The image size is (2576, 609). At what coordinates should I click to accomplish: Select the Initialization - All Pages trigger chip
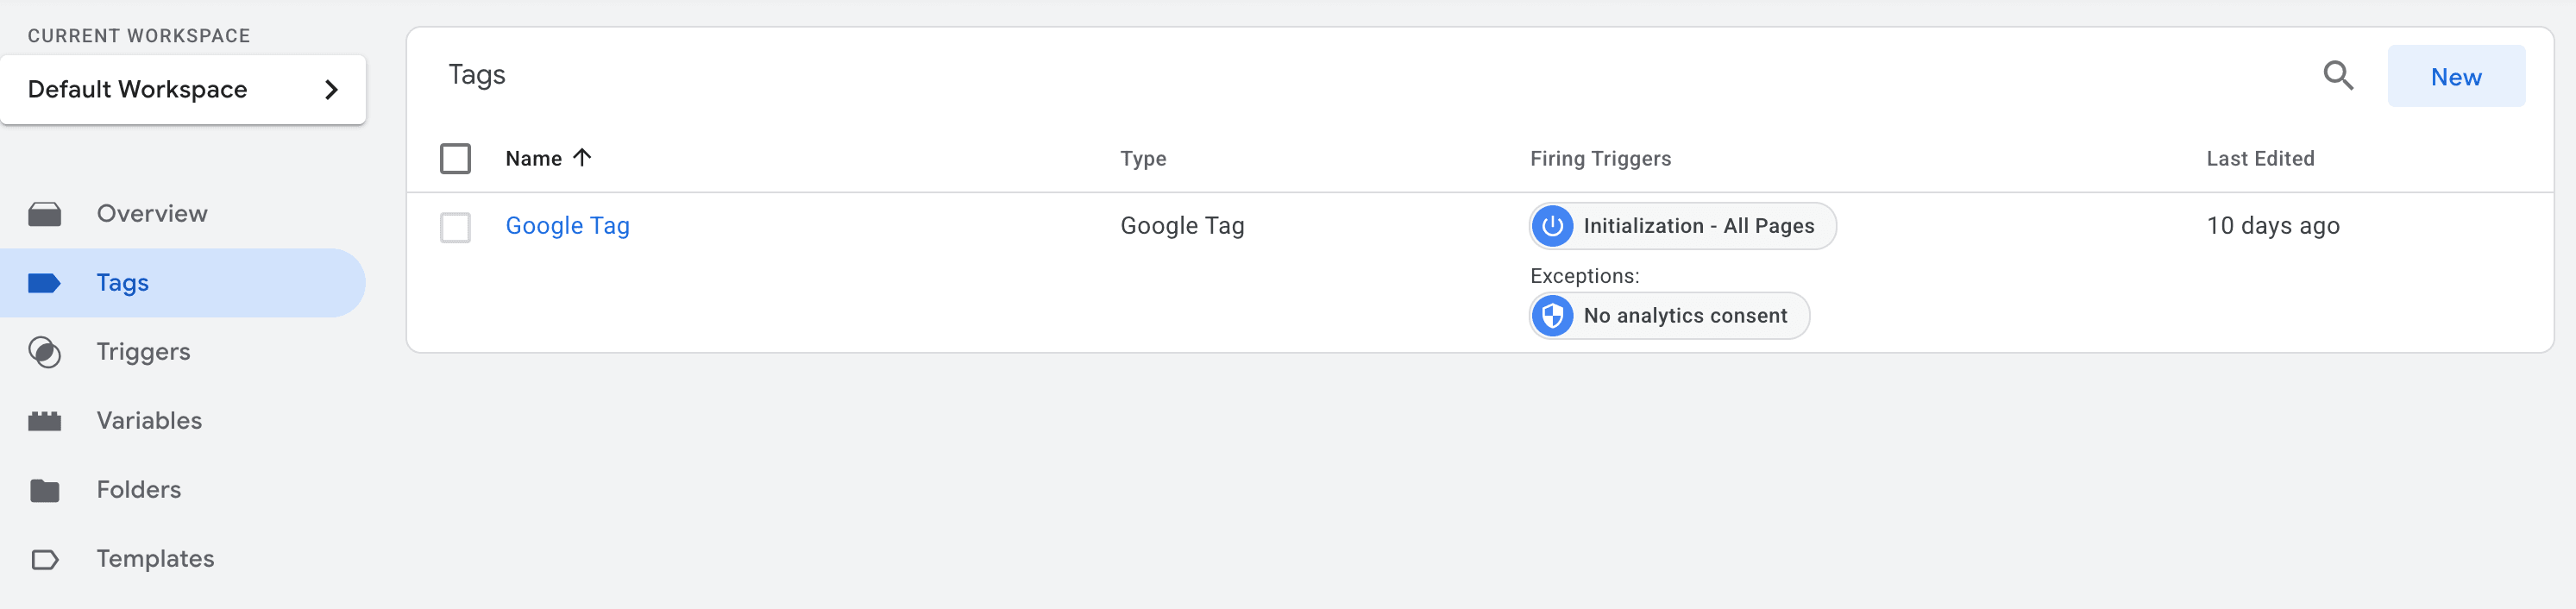click(x=1698, y=226)
